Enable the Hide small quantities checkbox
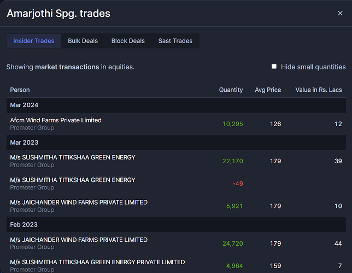The image size is (352, 273). click(x=274, y=67)
